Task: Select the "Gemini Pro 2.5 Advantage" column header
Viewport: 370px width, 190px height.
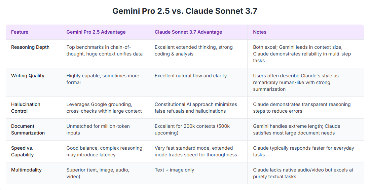Action: [x=96, y=32]
